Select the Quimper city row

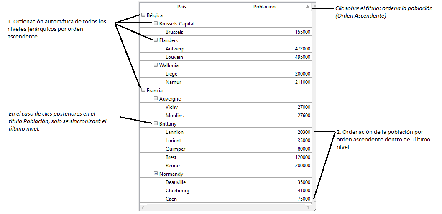[x=175, y=149]
